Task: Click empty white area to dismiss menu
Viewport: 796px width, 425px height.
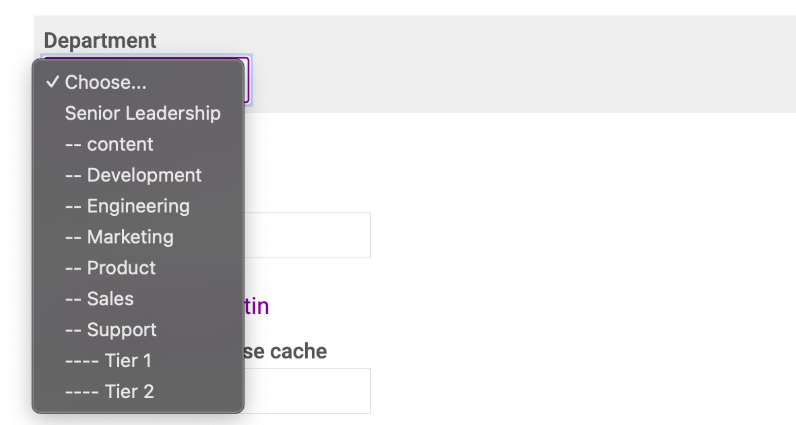Action: pos(558,254)
